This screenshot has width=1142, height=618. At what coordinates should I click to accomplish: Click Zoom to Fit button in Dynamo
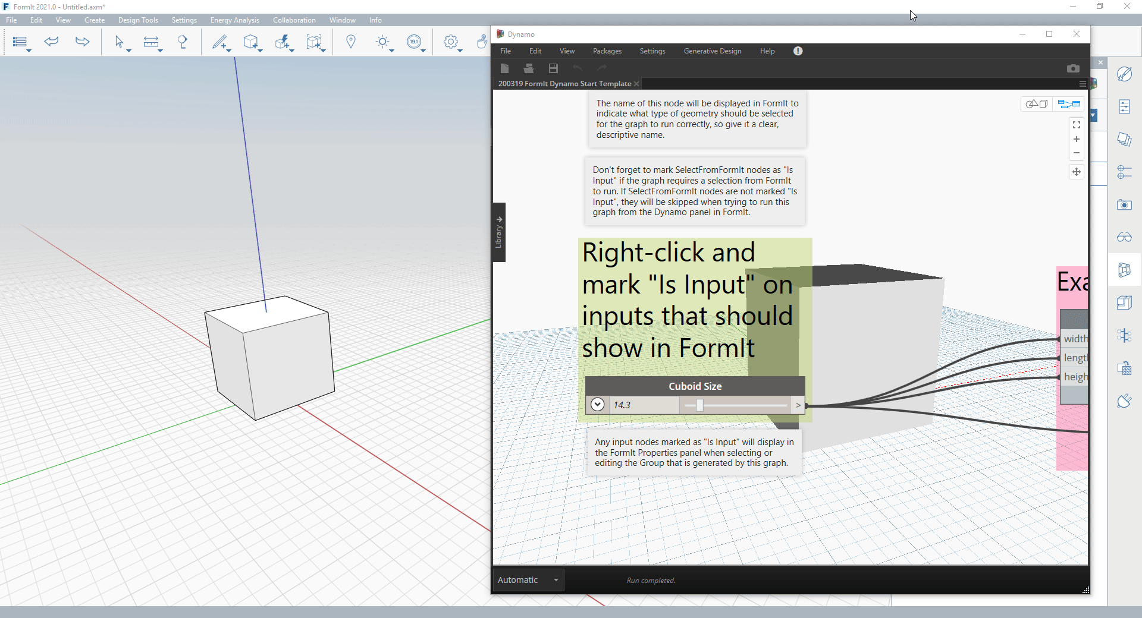click(1076, 125)
